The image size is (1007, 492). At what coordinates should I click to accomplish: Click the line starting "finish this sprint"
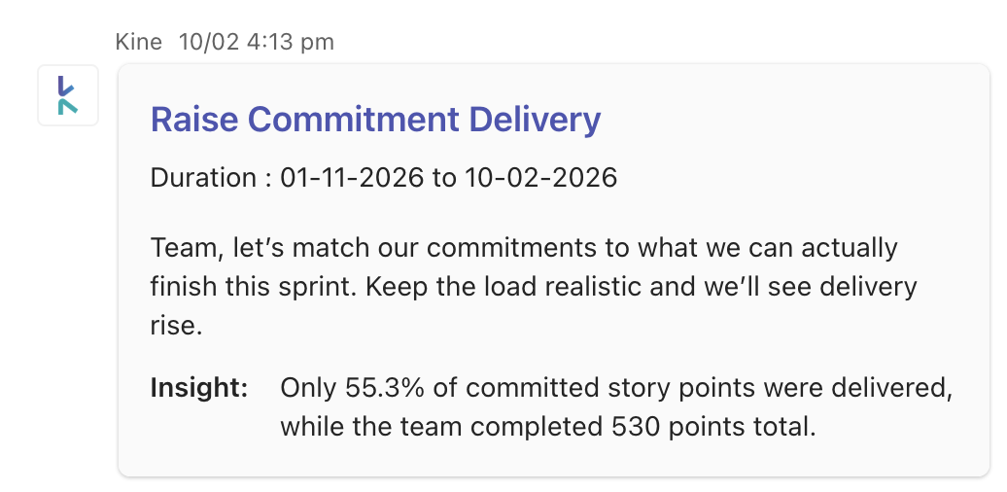click(534, 287)
